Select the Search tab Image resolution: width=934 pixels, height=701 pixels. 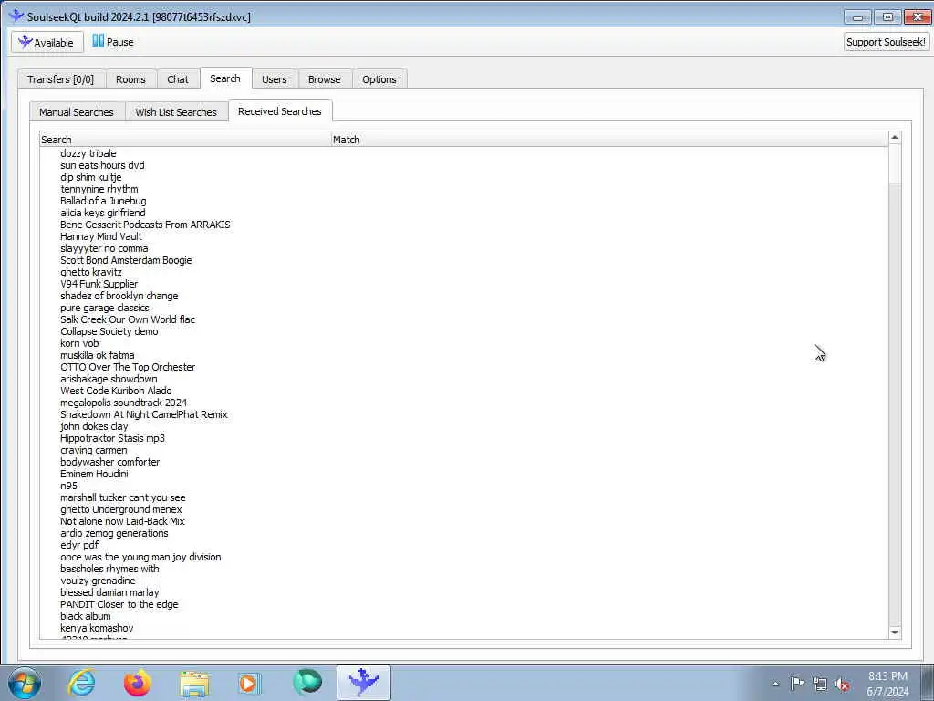pos(225,78)
